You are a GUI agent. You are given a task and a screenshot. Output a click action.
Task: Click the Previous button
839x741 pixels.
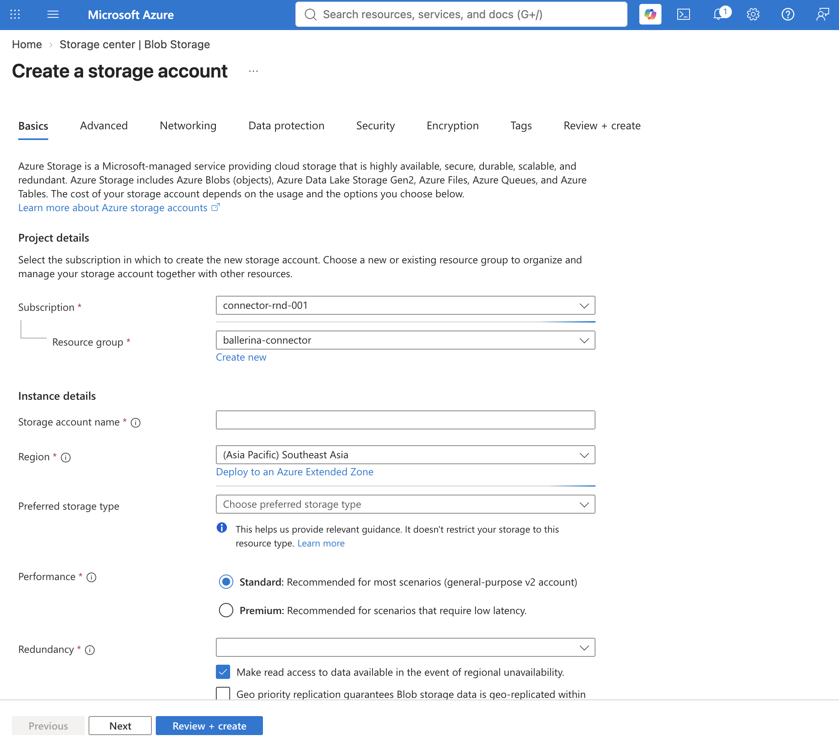coord(48,726)
